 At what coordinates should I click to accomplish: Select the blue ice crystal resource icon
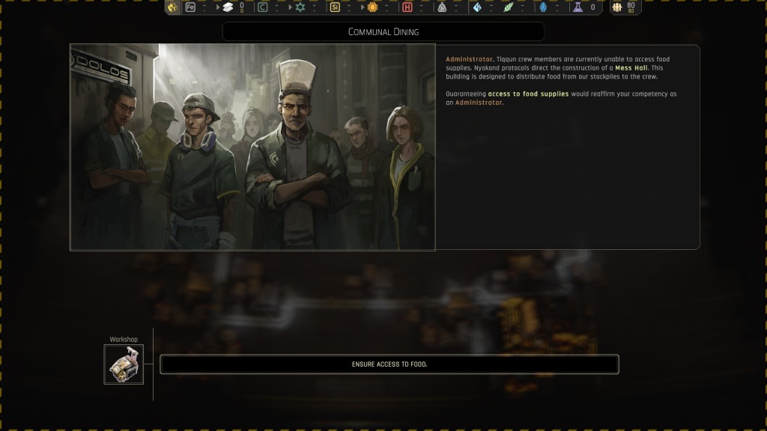477,7
